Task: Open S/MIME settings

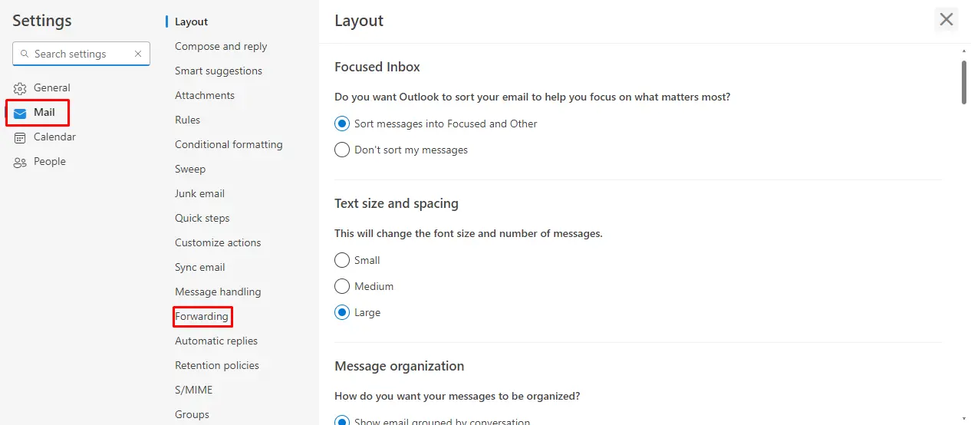Action: pyautogui.click(x=193, y=390)
